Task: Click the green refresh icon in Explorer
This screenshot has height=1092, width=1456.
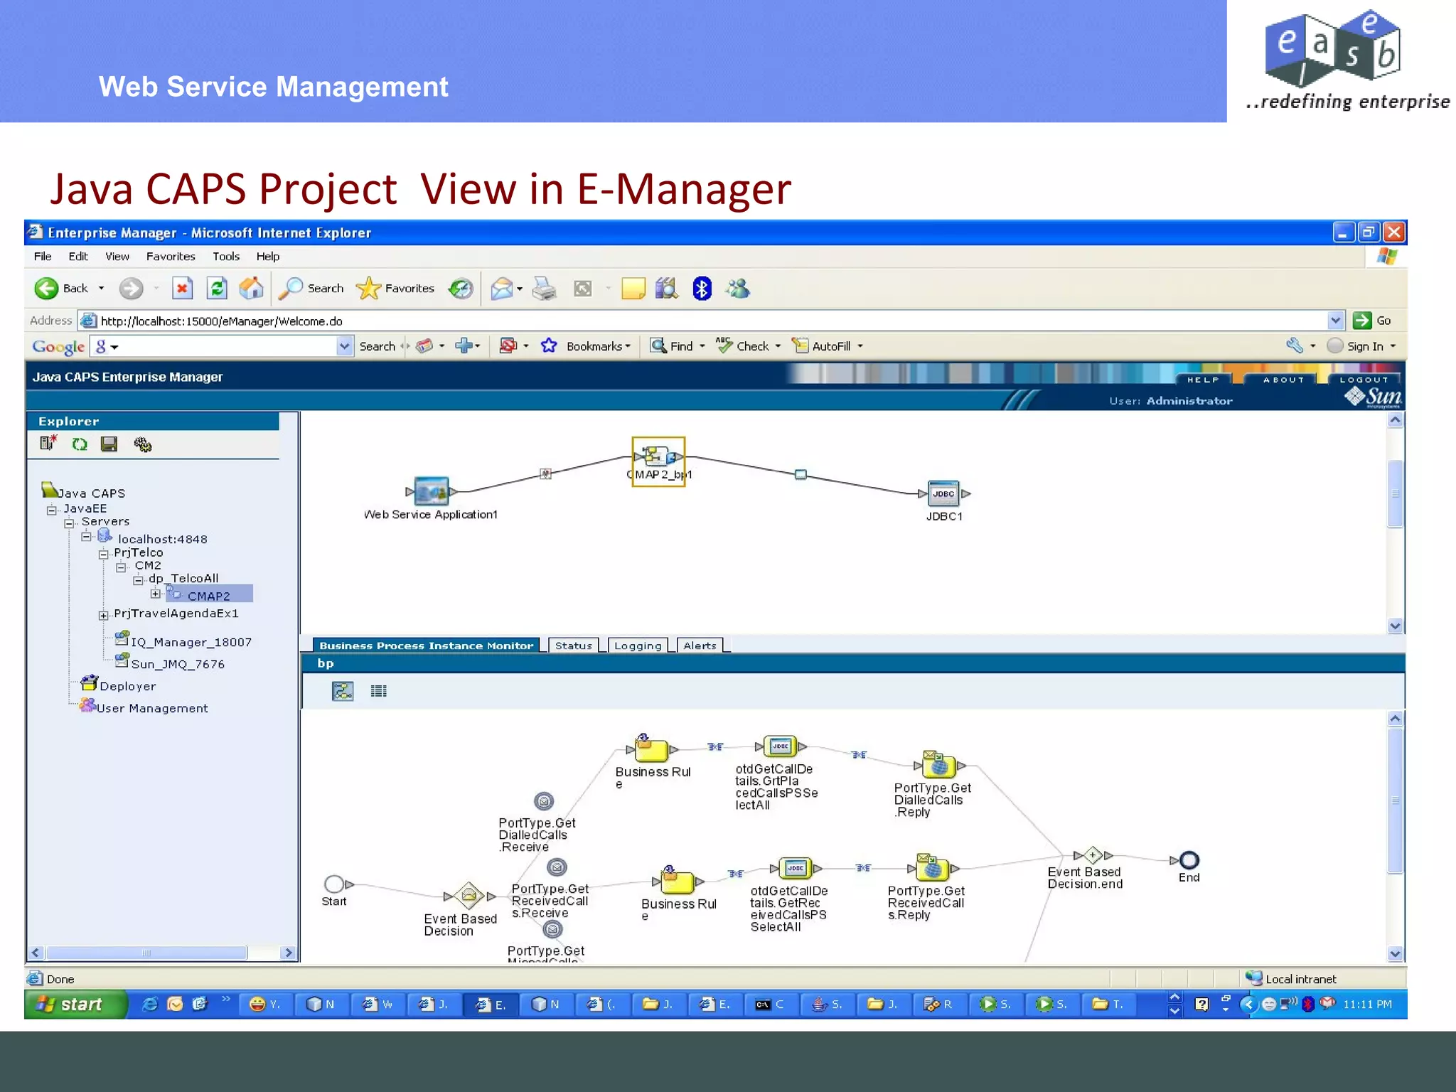Action: coord(80,444)
